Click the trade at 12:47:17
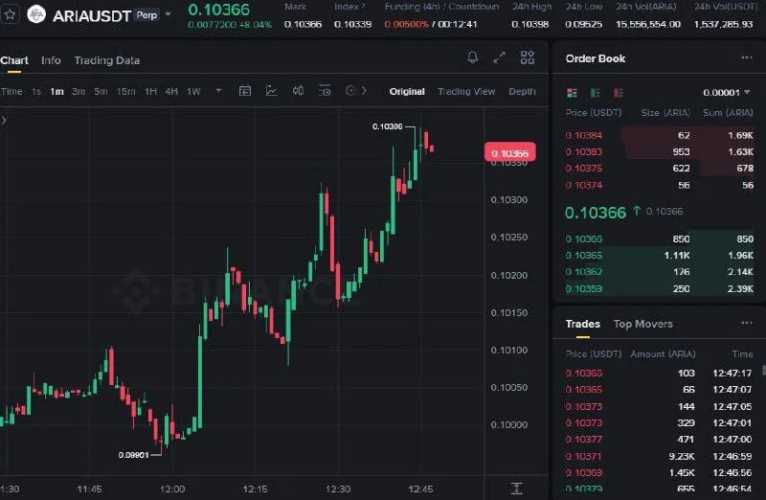This screenshot has height=500, width=766. (659, 374)
